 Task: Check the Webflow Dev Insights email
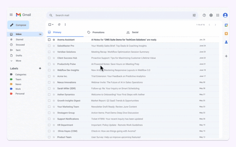[x=49, y=70]
